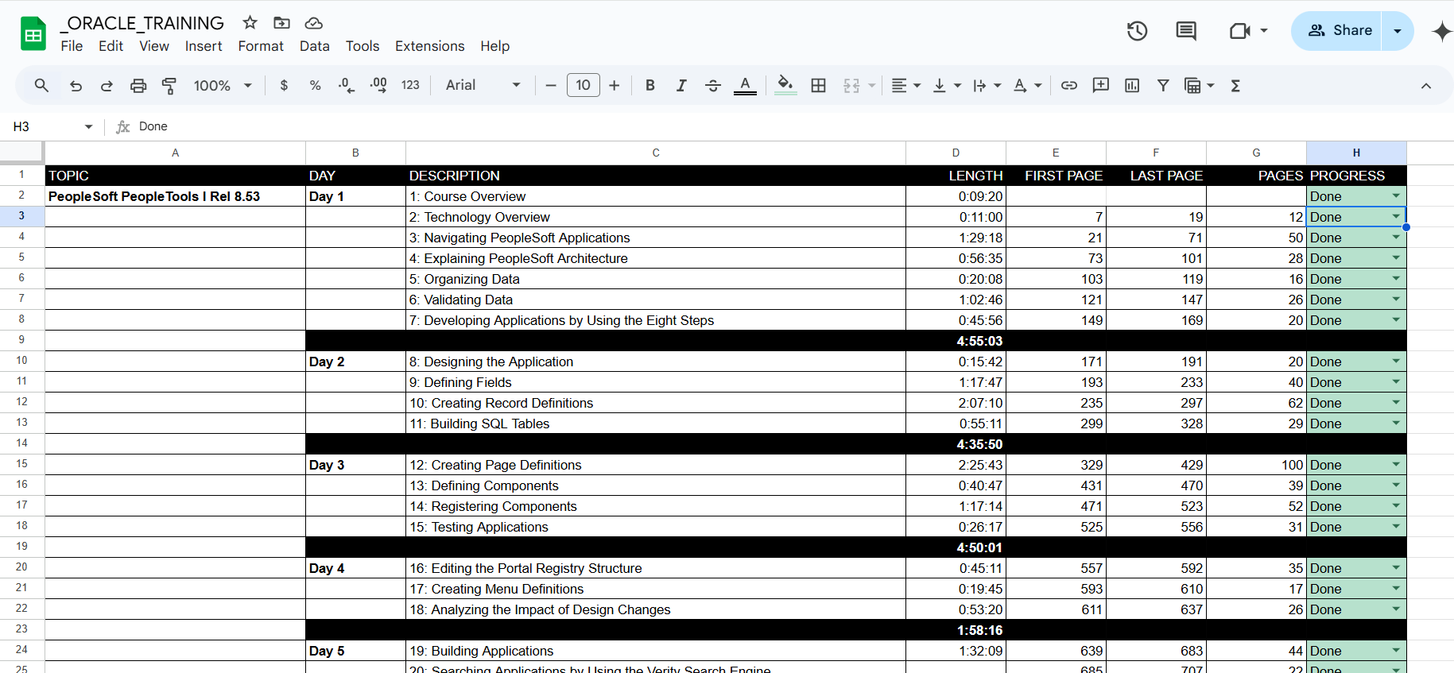Print the spreadsheet
The height and width of the screenshot is (673, 1454).
(138, 85)
